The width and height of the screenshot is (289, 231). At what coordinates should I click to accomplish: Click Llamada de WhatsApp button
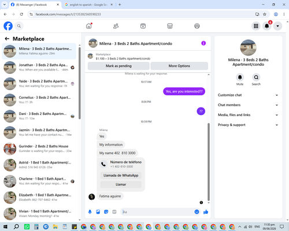coord(121,176)
